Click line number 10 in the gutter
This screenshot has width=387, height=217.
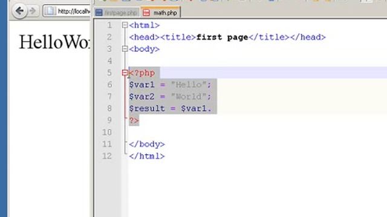[107, 133]
